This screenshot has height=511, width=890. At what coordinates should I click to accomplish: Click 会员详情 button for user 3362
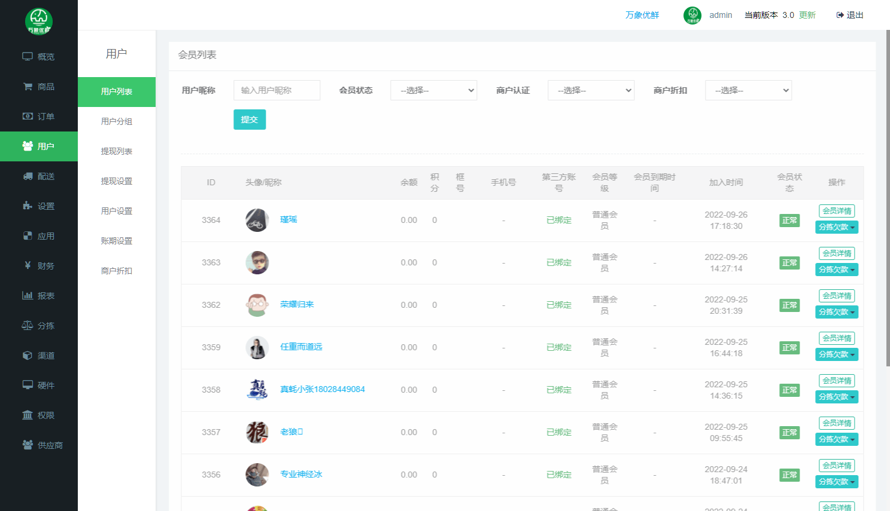coord(837,296)
